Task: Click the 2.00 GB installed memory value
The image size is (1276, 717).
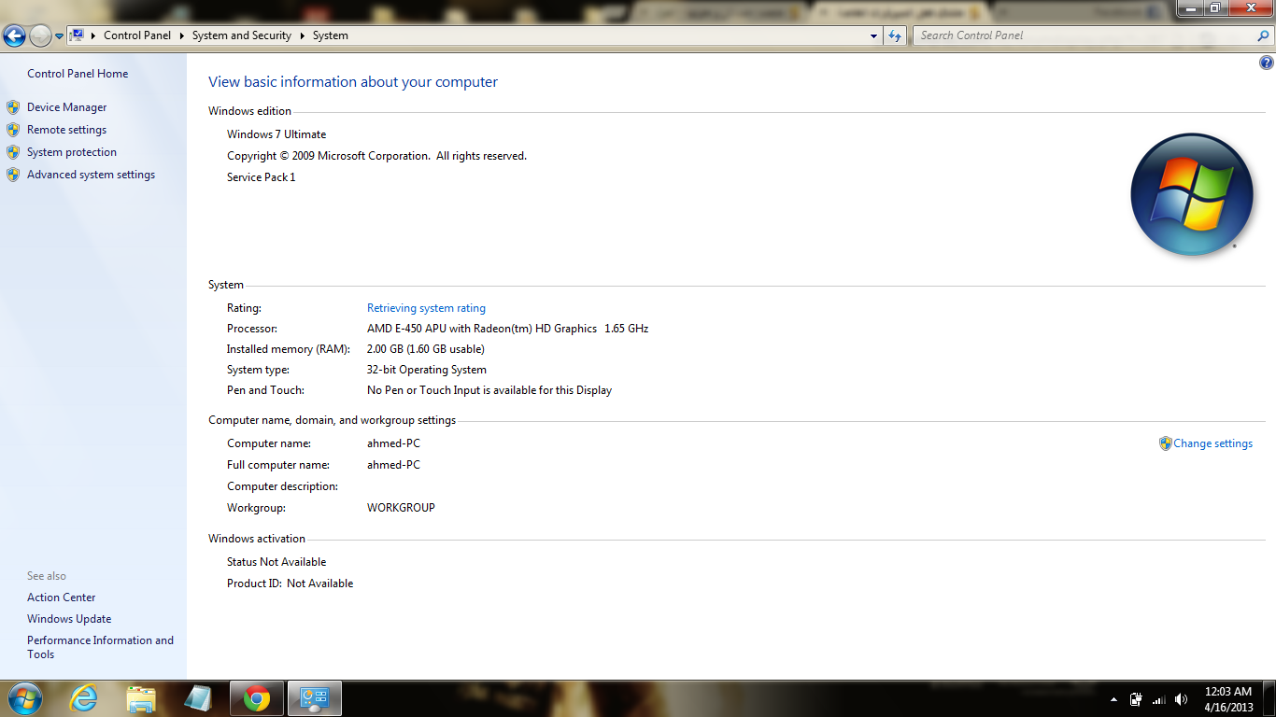Action: (426, 349)
